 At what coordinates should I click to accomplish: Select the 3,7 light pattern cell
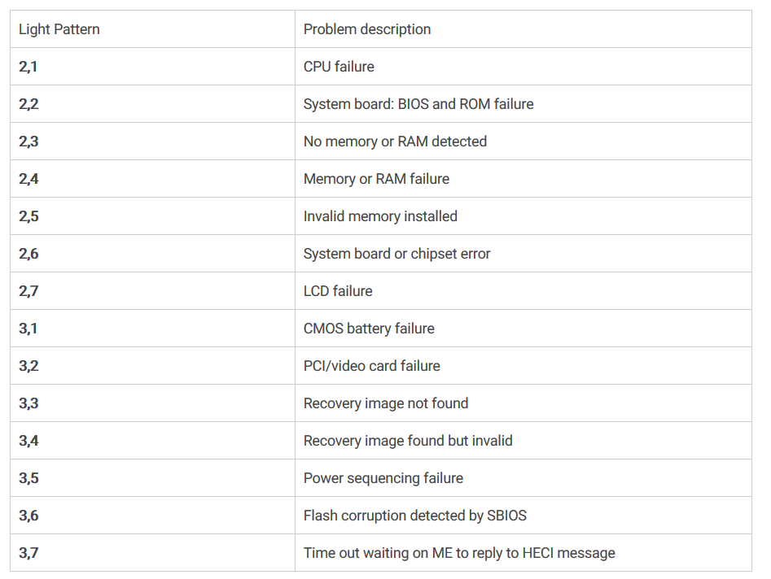tap(28, 553)
